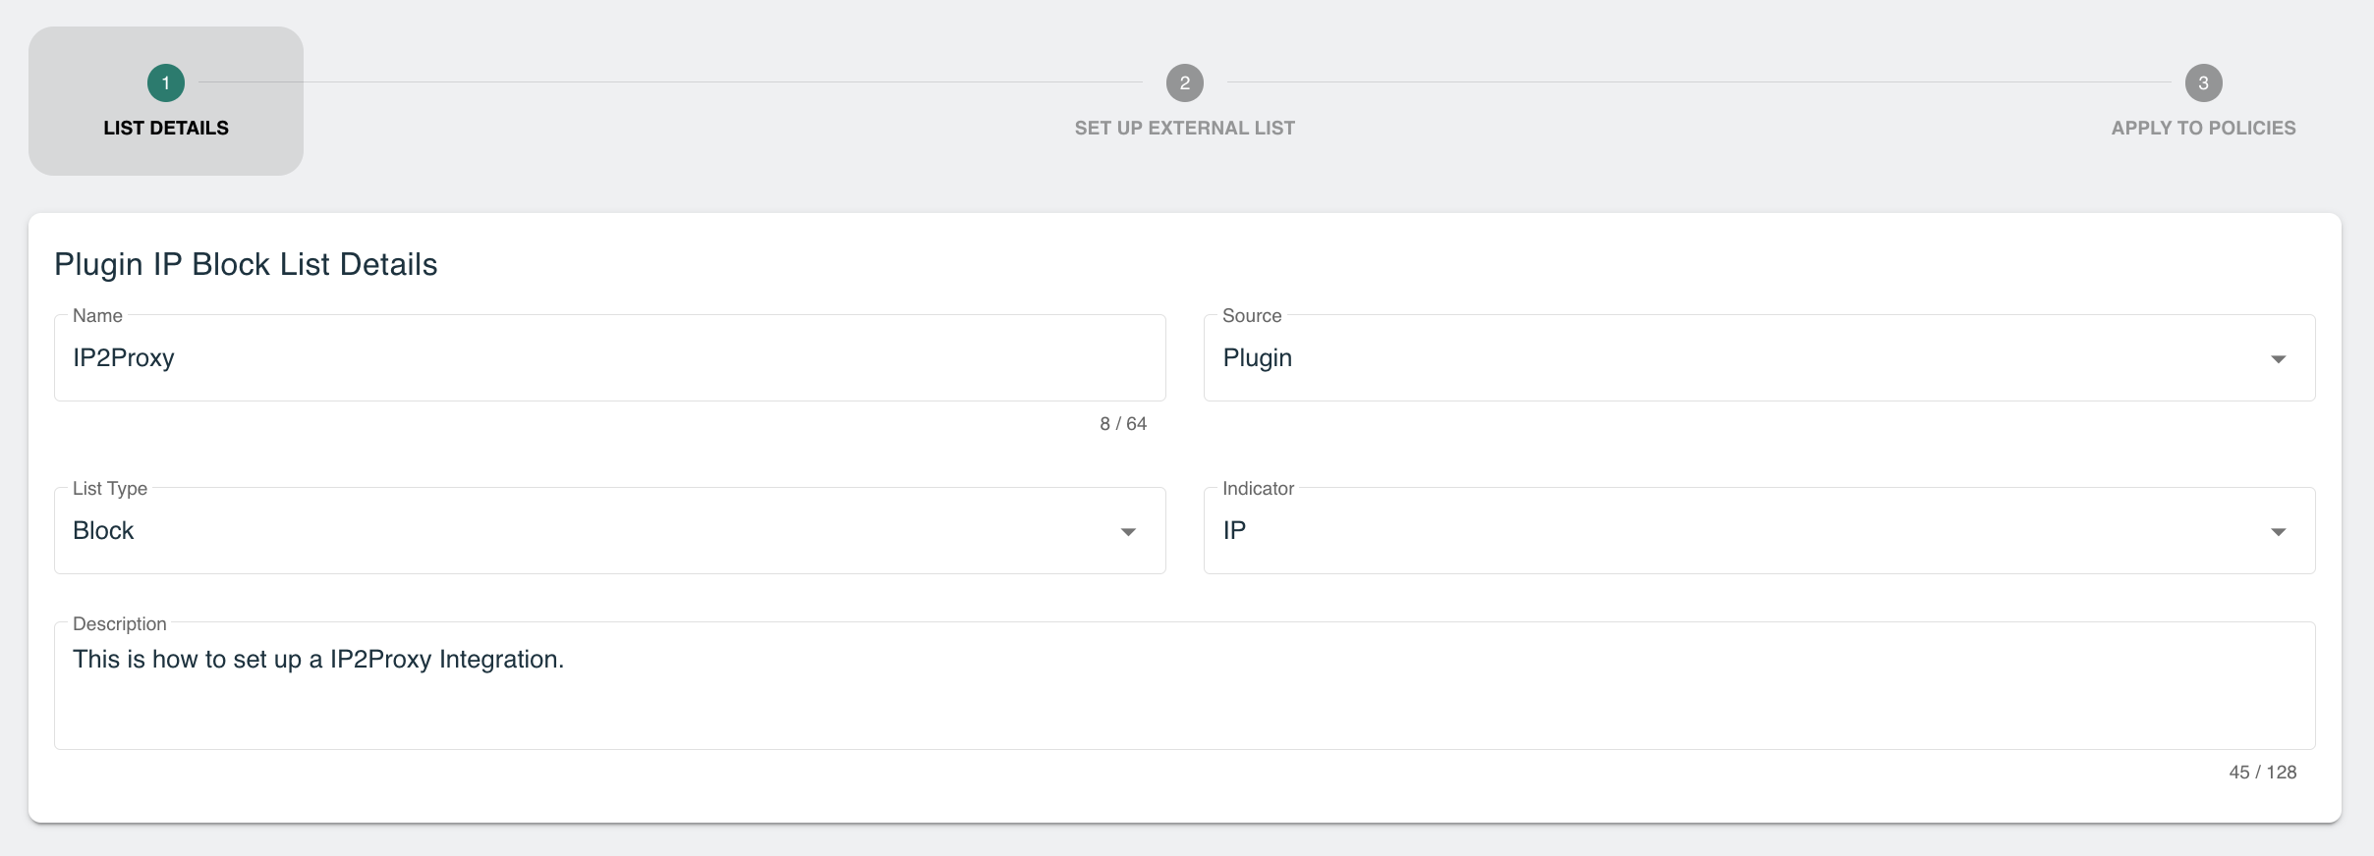Screen dimensions: 2374x856
Task: Click the Description field label
Action: (120, 624)
